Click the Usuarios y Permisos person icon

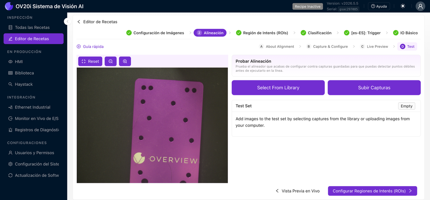coord(10,153)
